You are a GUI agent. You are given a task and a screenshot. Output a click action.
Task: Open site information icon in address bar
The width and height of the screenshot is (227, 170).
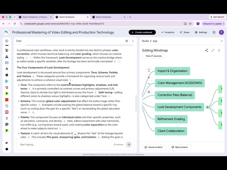(21, 24)
